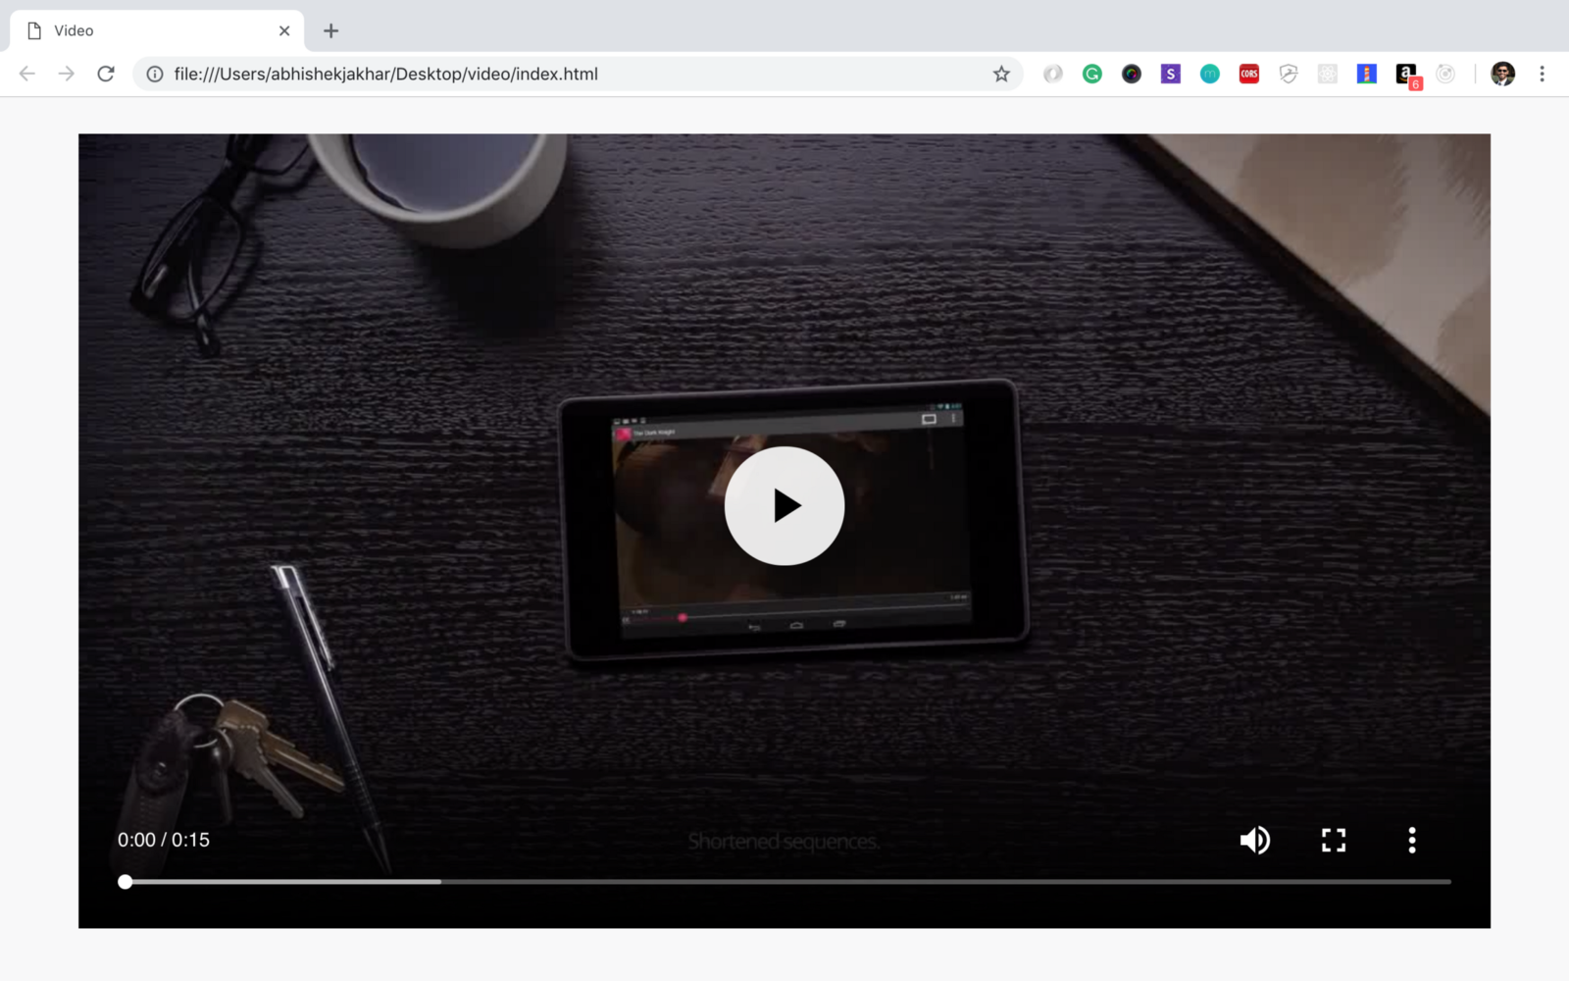Open the red CORS extension
The image size is (1569, 981).
tap(1249, 74)
